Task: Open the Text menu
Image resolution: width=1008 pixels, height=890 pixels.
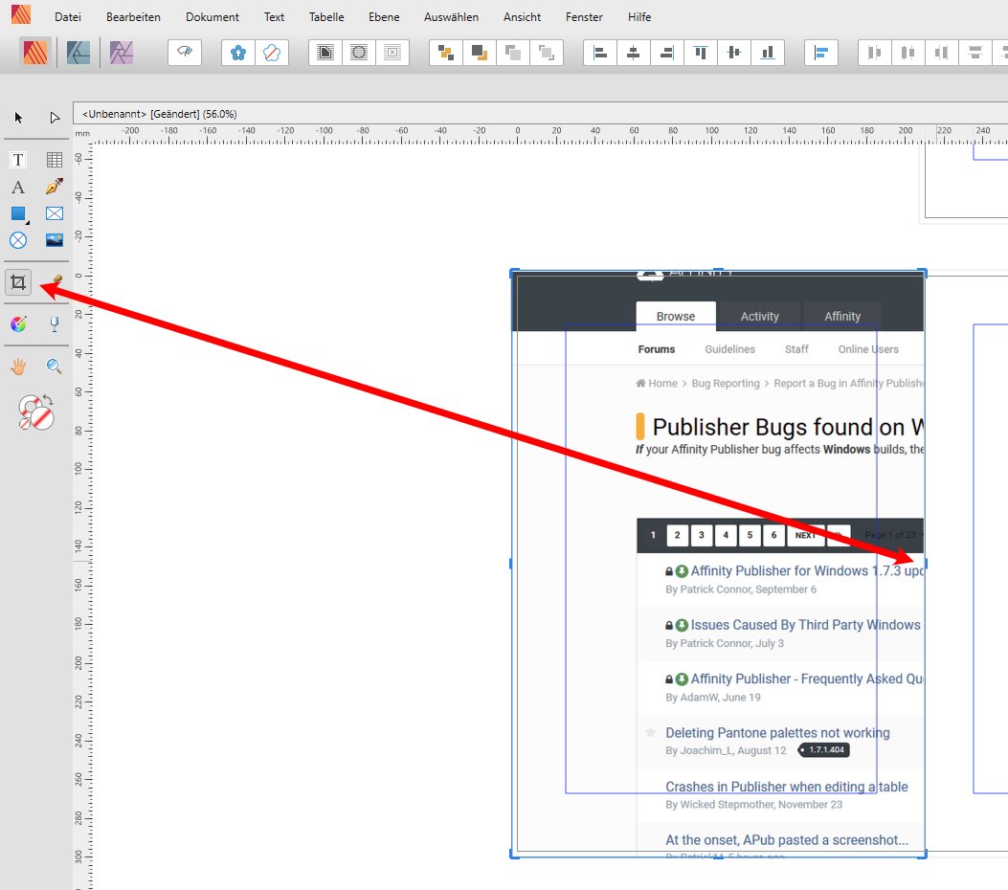Action: click(274, 16)
